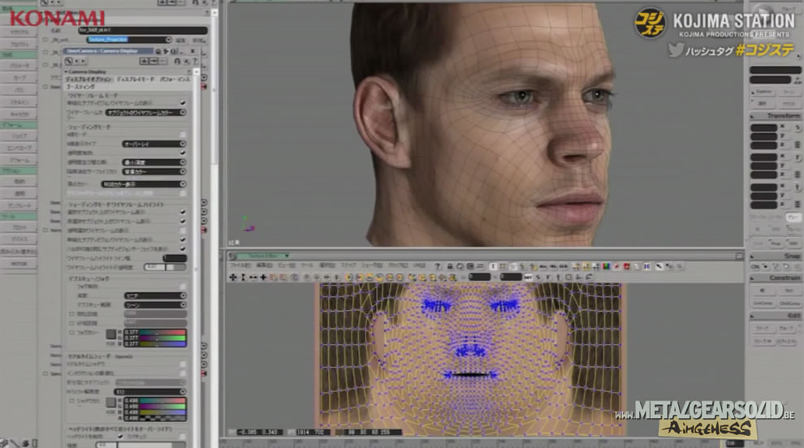The image size is (804, 448).
Task: Click the circular refresh icon beside Texture Editor lock
Action: coord(460,266)
